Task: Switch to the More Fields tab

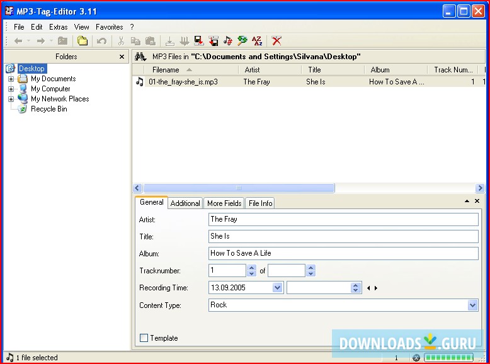Action: click(224, 203)
